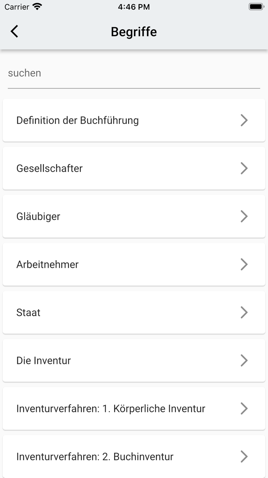This screenshot has width=268, height=478.
Task: Tap the Wi-Fi status icon
Action: tap(37, 7)
